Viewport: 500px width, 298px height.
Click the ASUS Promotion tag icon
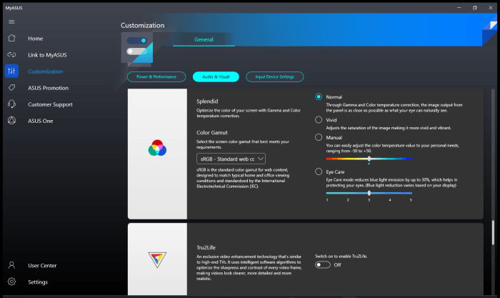12,87
